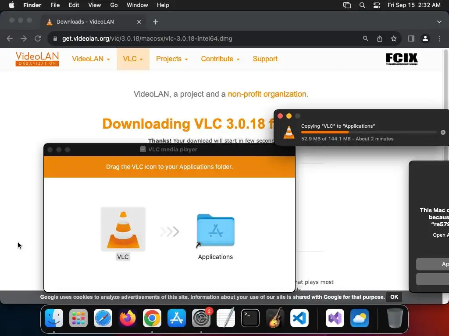Open the App Store Dock icon
This screenshot has width=449, height=336.
point(177,318)
